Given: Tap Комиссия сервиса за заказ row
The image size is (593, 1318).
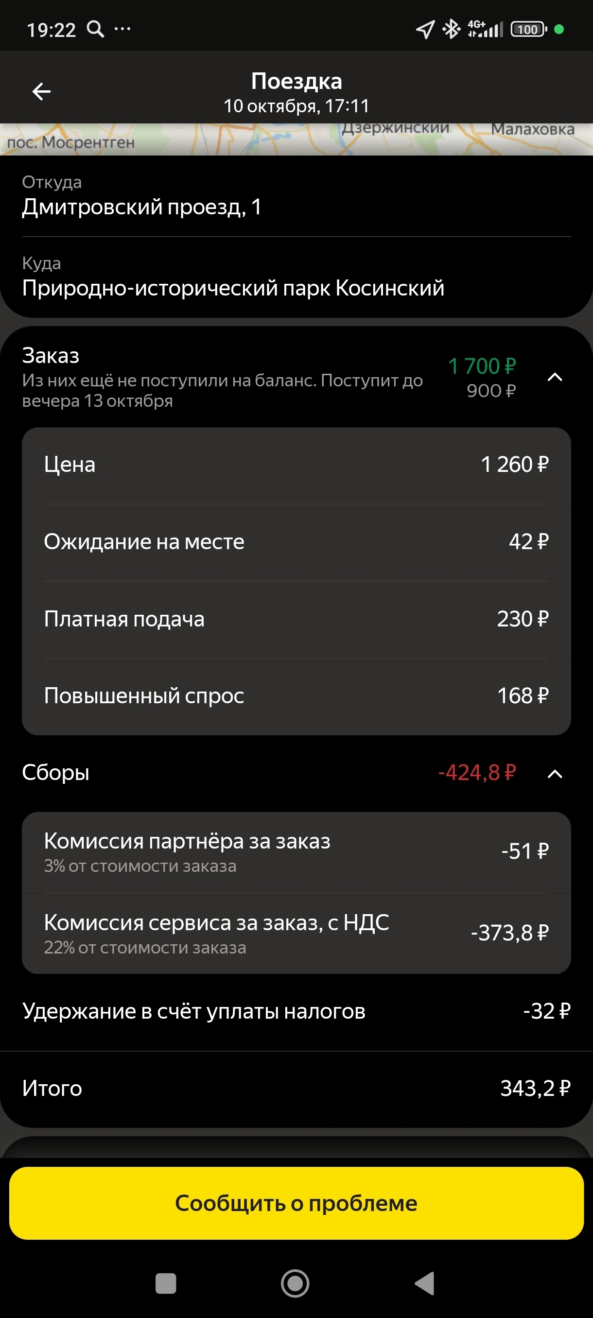Looking at the screenshot, I should (296, 933).
